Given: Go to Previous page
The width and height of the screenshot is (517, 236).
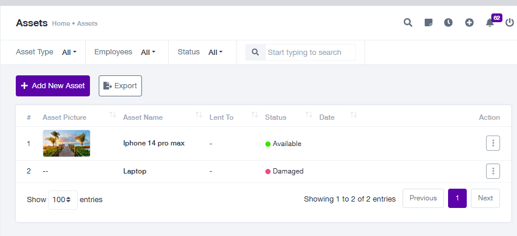Looking at the screenshot, I should [x=423, y=198].
